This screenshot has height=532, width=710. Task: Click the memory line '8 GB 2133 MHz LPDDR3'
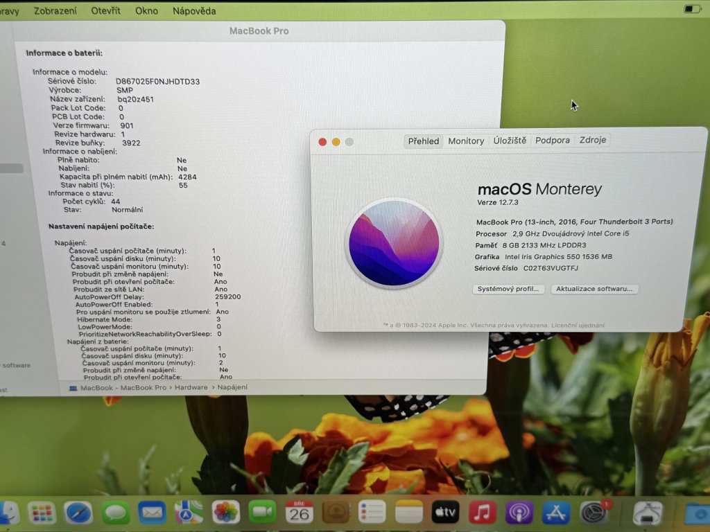click(544, 245)
